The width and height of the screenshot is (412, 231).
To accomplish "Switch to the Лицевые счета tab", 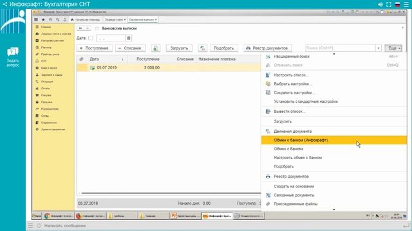I will click(115, 20).
